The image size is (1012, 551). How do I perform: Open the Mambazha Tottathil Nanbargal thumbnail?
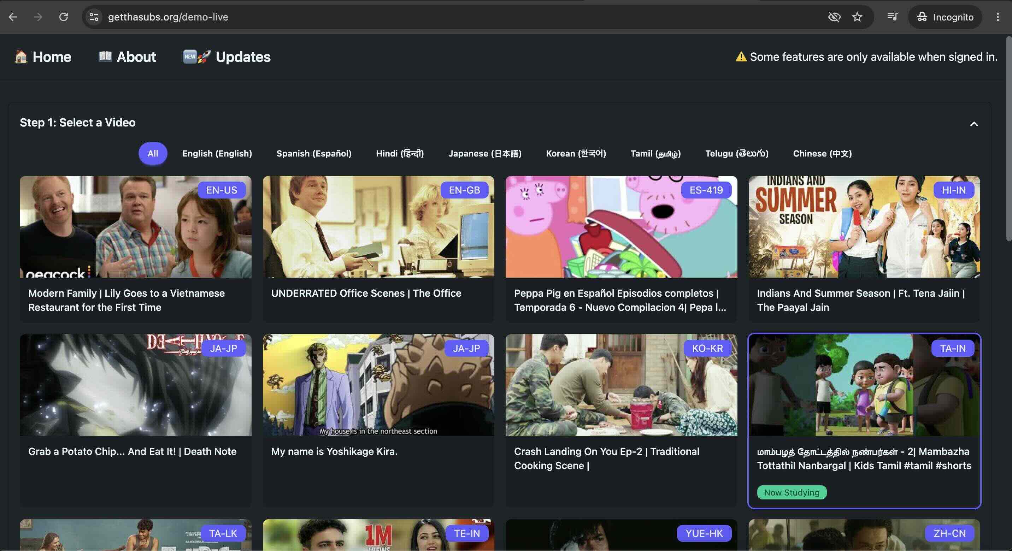[864, 385]
